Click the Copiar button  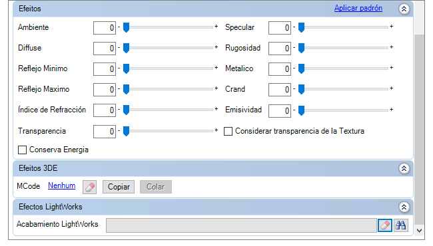click(x=119, y=187)
